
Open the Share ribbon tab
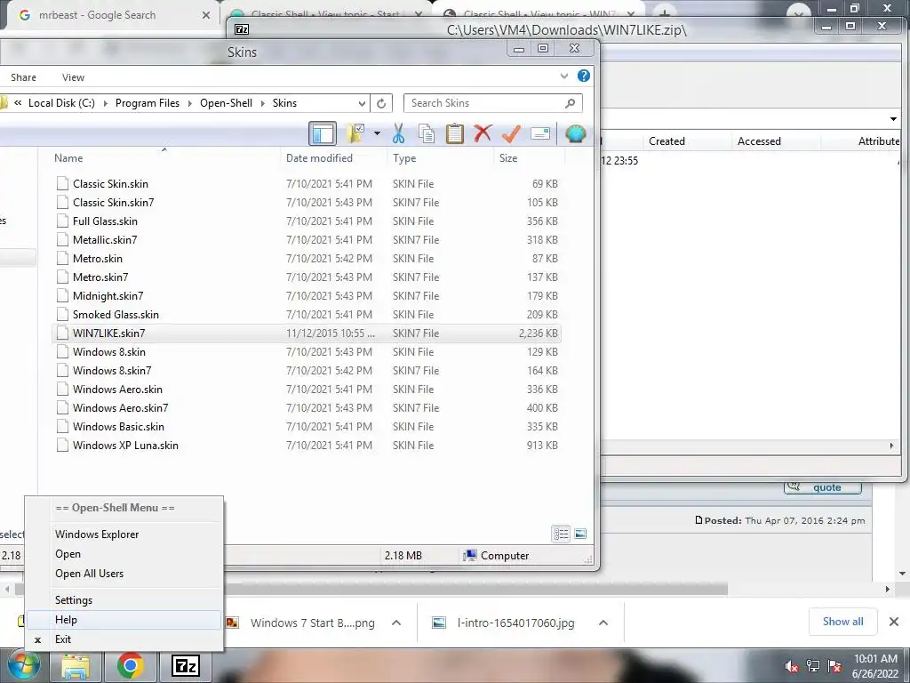pos(23,77)
